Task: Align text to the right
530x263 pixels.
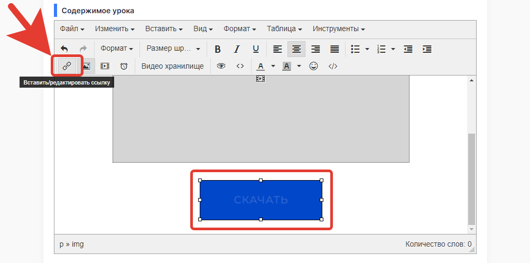Action: pyautogui.click(x=315, y=49)
